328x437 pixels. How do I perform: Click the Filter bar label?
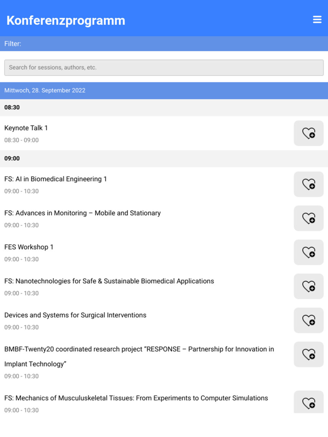pos(13,44)
